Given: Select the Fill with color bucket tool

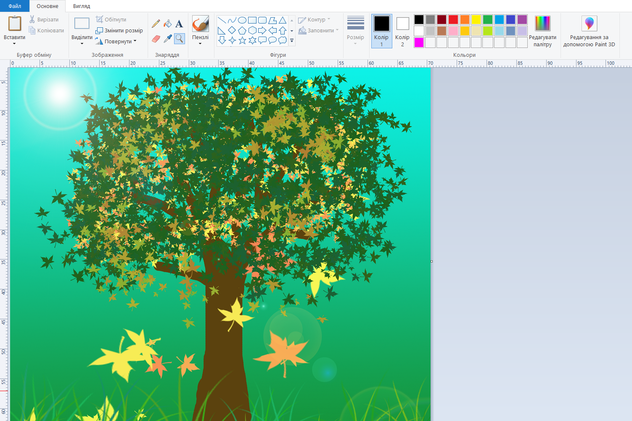Looking at the screenshot, I should click(x=168, y=24).
